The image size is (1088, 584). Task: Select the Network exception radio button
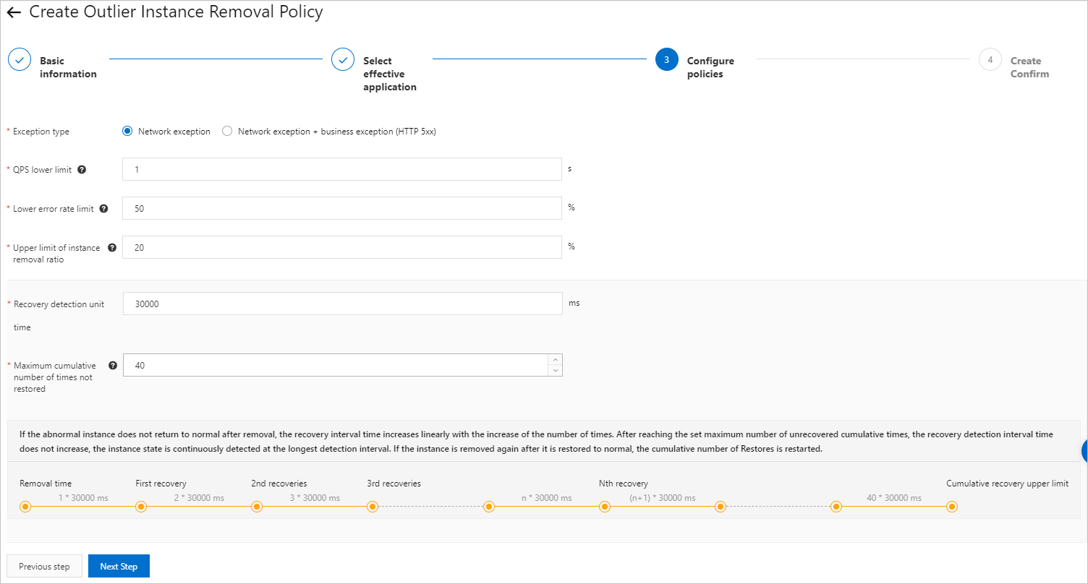pos(127,132)
